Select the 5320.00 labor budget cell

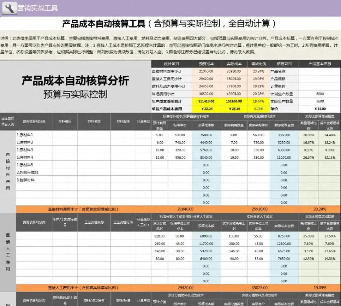206,251
